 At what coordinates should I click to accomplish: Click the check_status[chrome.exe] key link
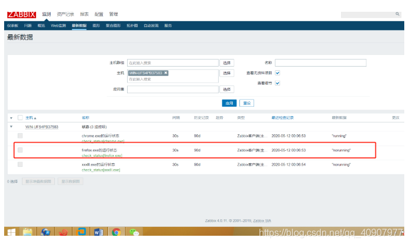[103, 141]
